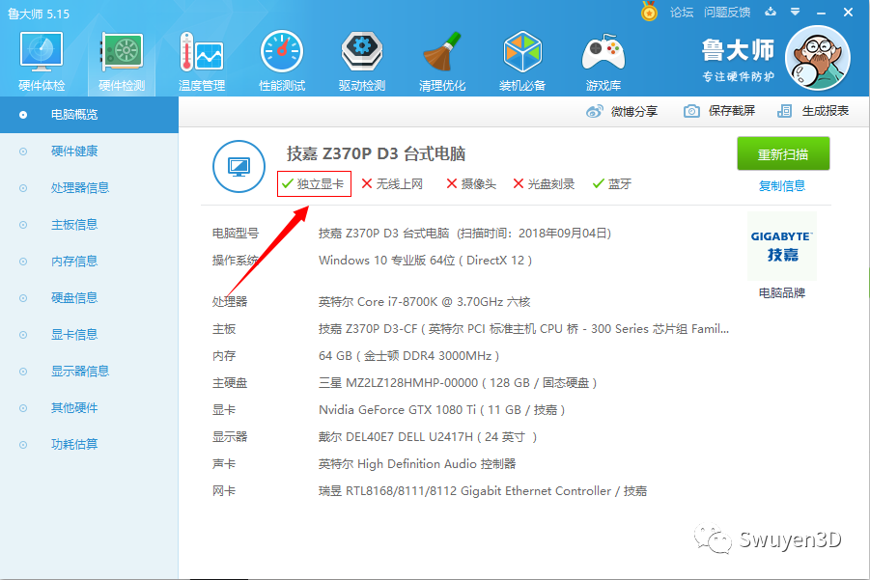The height and width of the screenshot is (580, 870).
Task: Open the title bar dropdown menu arrow
Action: 795,12
